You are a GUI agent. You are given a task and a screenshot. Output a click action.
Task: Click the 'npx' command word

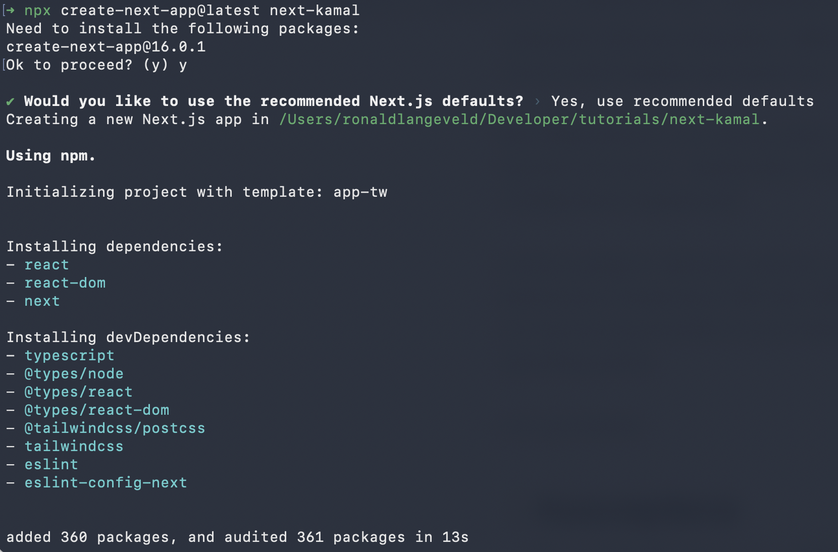click(37, 11)
